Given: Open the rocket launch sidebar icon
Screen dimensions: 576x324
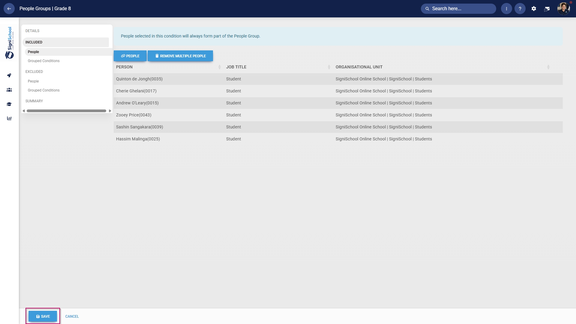Looking at the screenshot, I should click(x=9, y=75).
